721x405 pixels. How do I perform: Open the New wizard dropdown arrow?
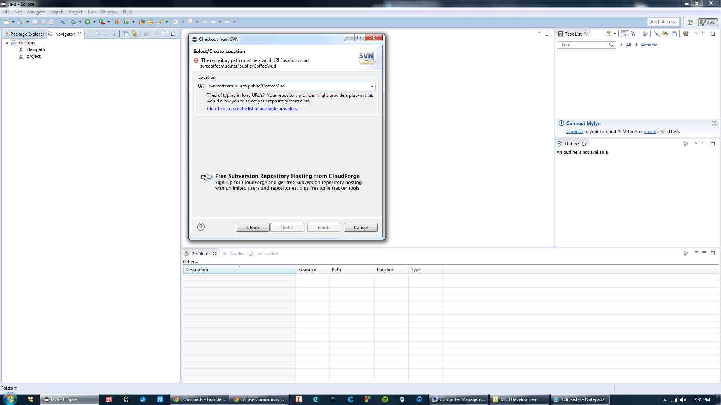click(x=13, y=22)
